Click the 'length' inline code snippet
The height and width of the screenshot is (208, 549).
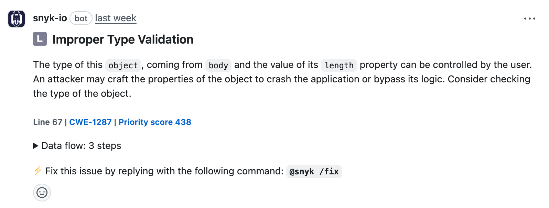pos(339,65)
